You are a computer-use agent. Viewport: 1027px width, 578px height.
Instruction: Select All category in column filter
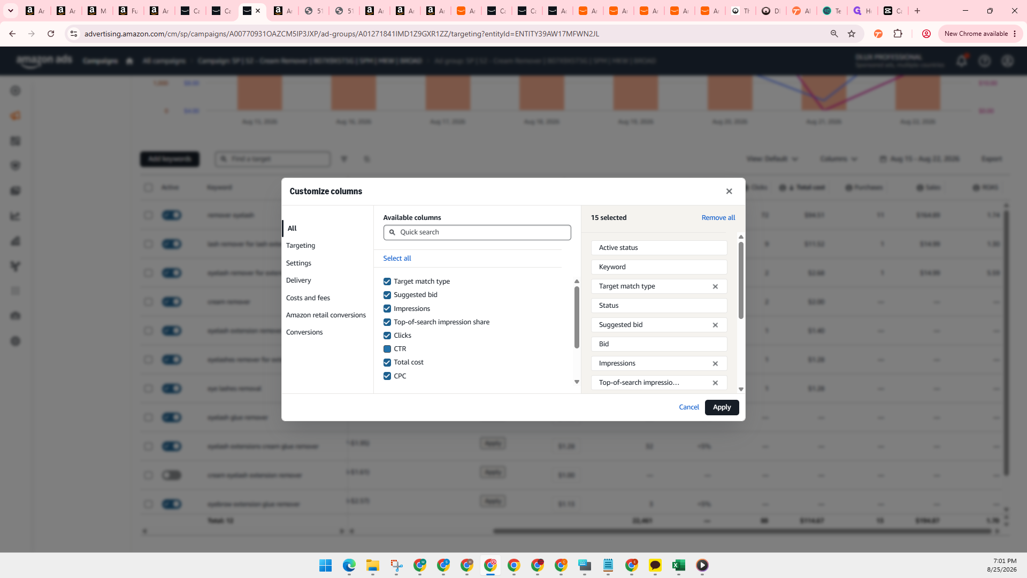292,228
